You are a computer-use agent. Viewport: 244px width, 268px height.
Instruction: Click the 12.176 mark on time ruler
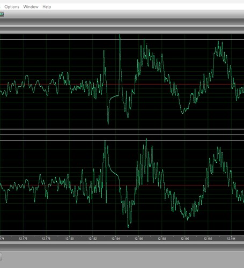click(23, 239)
